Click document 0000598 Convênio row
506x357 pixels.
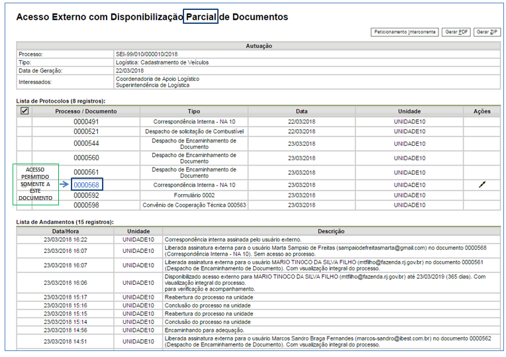(x=86, y=205)
